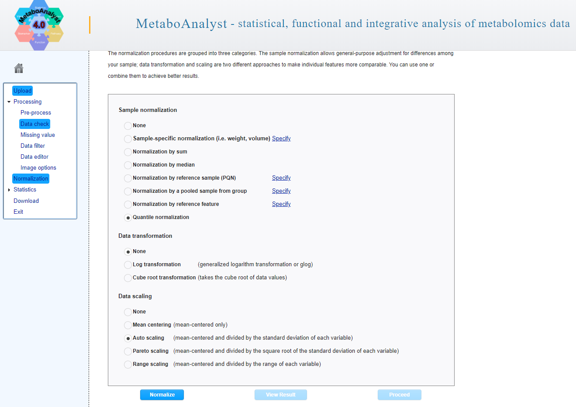Select Normalization by median radio button
The height and width of the screenshot is (407, 576).
point(128,165)
